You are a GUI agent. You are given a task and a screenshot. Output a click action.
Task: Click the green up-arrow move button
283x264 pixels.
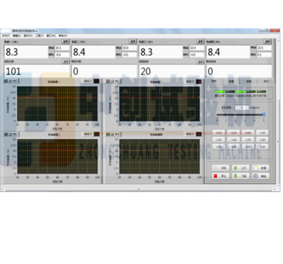click(x=241, y=168)
